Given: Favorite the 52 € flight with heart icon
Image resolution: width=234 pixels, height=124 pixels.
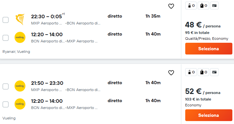Looking at the screenshot, I should pyautogui.click(x=171, y=73).
